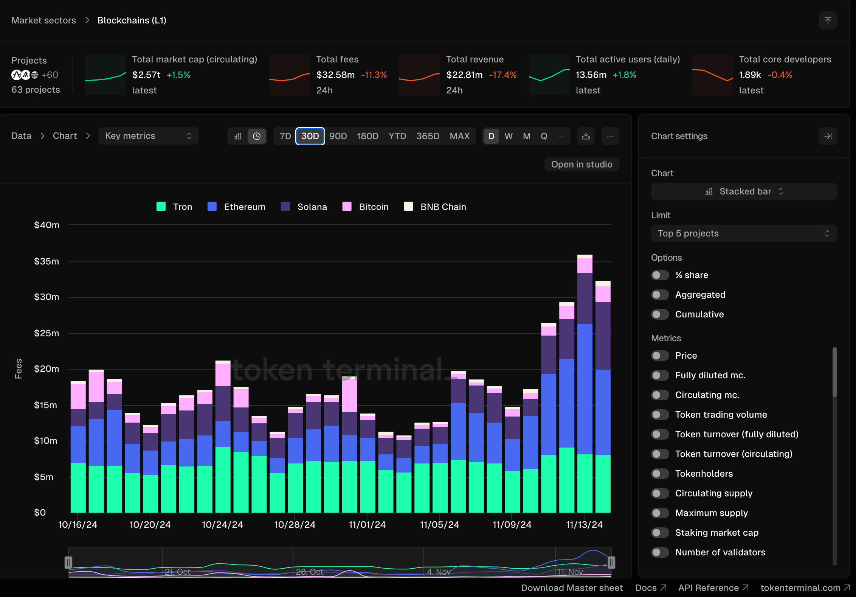Select weekly W granularity
The image size is (856, 597).
click(x=509, y=136)
